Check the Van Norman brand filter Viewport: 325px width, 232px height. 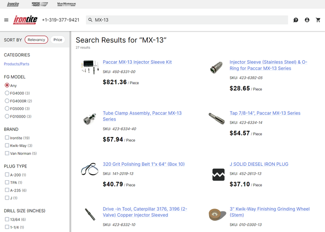7,153
